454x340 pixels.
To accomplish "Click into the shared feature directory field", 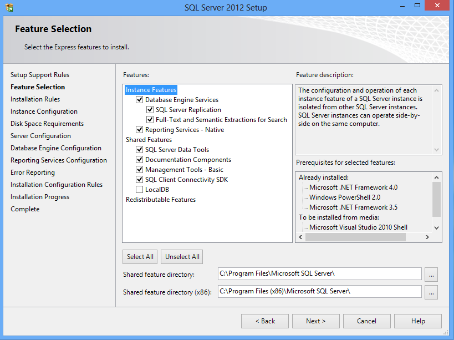I will pos(319,274).
